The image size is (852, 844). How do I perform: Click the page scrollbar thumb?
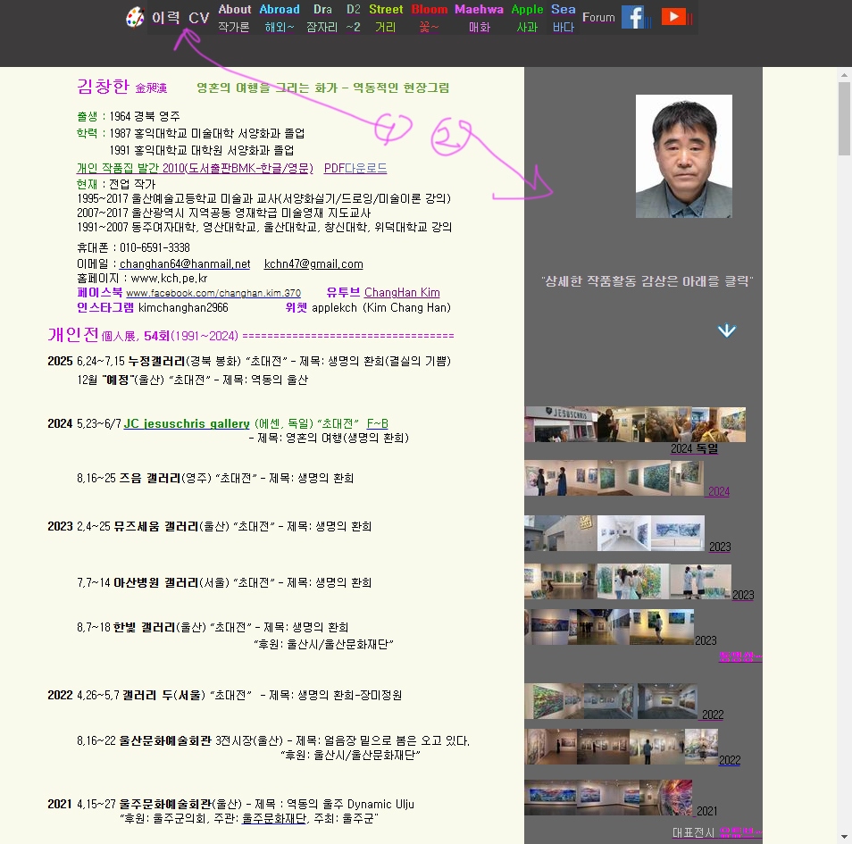tap(844, 119)
